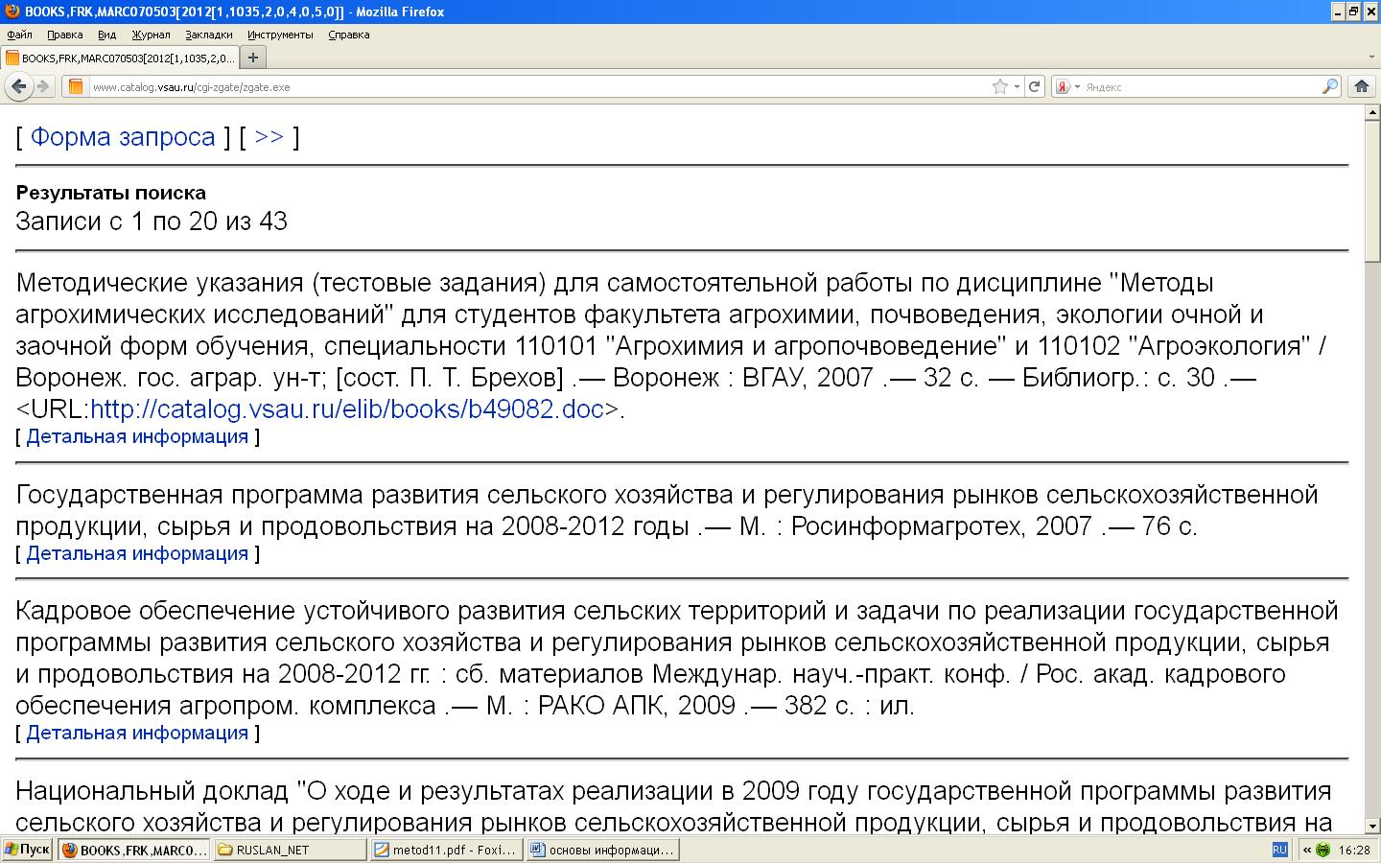Expand hidden system tray icons arrow
The height and width of the screenshot is (863, 1381).
[x=1306, y=850]
